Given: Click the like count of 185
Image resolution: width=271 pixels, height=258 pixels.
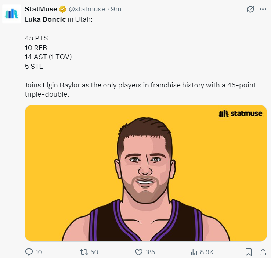Looking at the screenshot, I should (150, 252).
